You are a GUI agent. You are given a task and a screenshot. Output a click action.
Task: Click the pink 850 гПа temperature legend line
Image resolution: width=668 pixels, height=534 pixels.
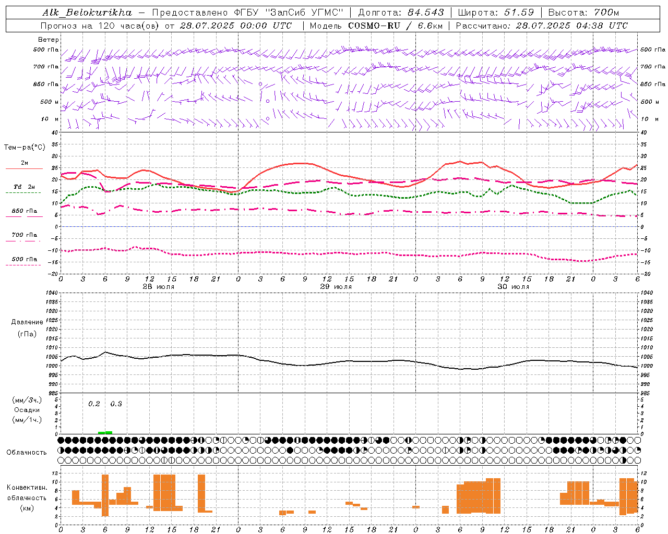(24, 216)
